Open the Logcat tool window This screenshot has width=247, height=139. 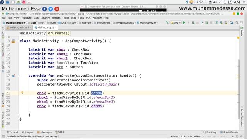(27, 132)
